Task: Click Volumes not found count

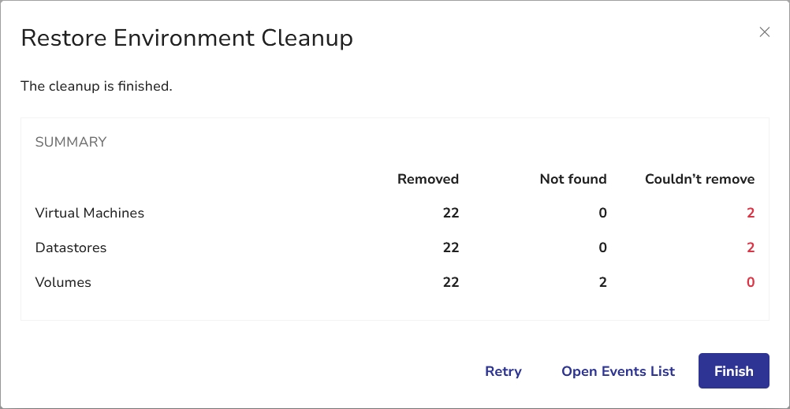Action: [x=602, y=282]
